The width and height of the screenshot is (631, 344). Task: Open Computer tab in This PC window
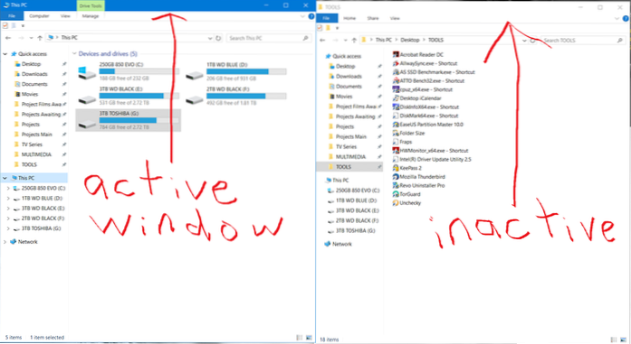coord(39,16)
